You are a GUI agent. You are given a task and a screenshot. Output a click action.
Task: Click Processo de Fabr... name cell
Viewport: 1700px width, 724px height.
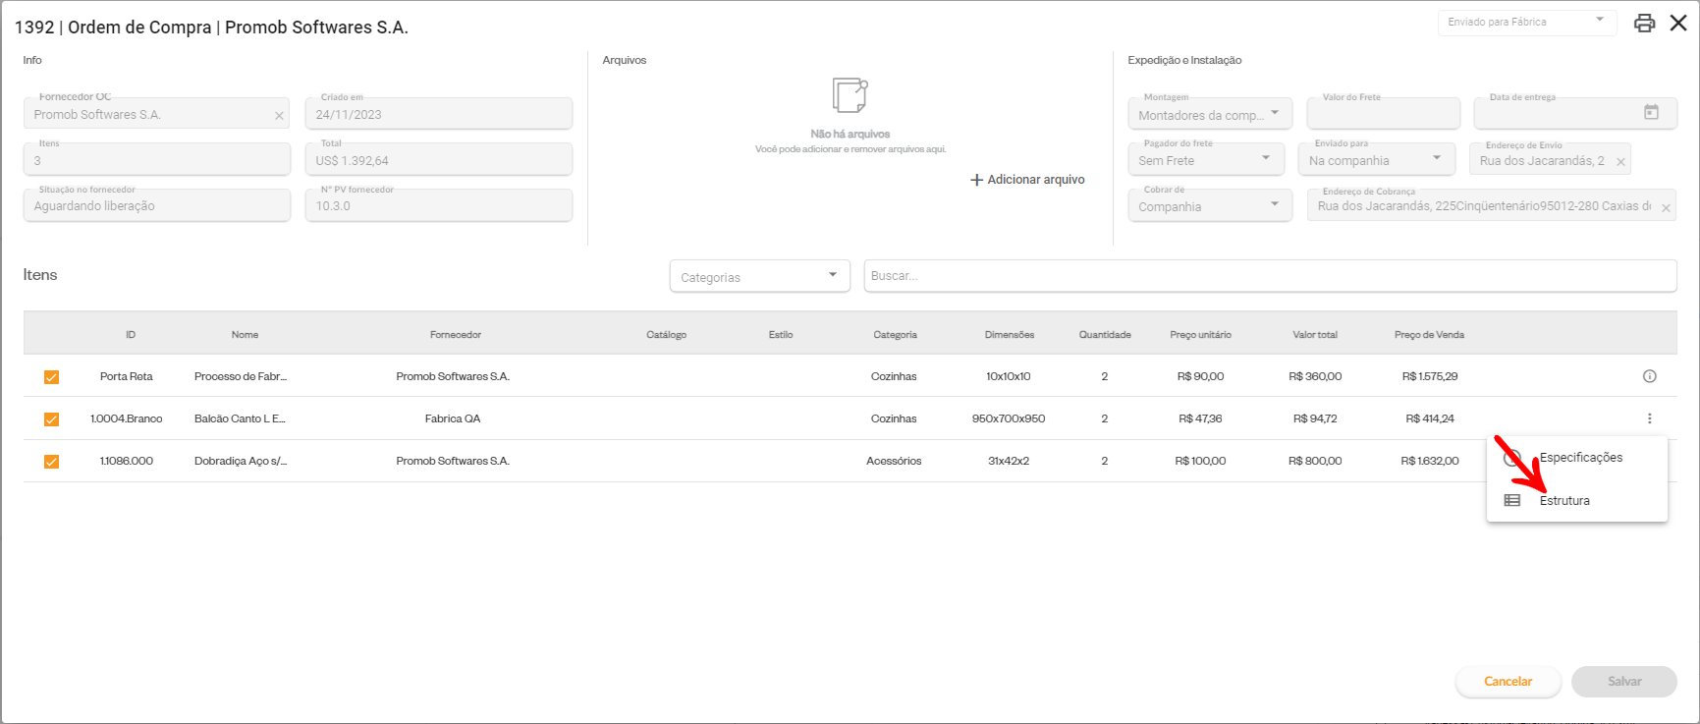[241, 376]
